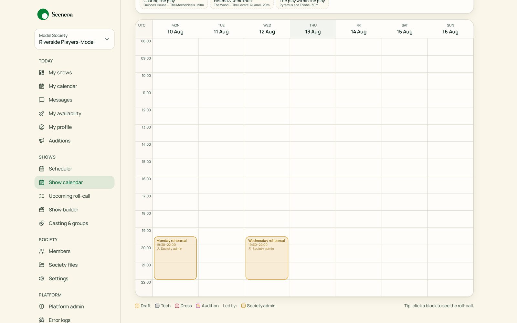Click the Scheduler calendar icon

coord(42,169)
